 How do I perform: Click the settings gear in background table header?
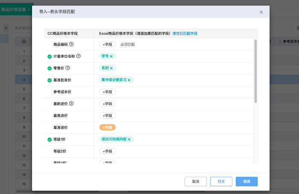(x=24, y=41)
